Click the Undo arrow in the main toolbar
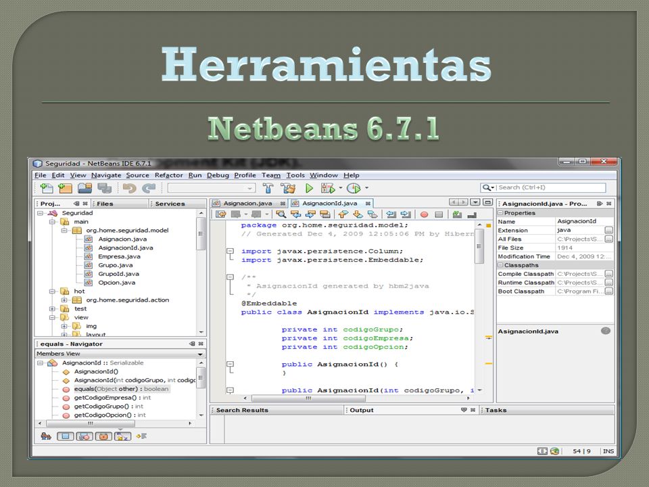The height and width of the screenshot is (487, 649). (130, 189)
